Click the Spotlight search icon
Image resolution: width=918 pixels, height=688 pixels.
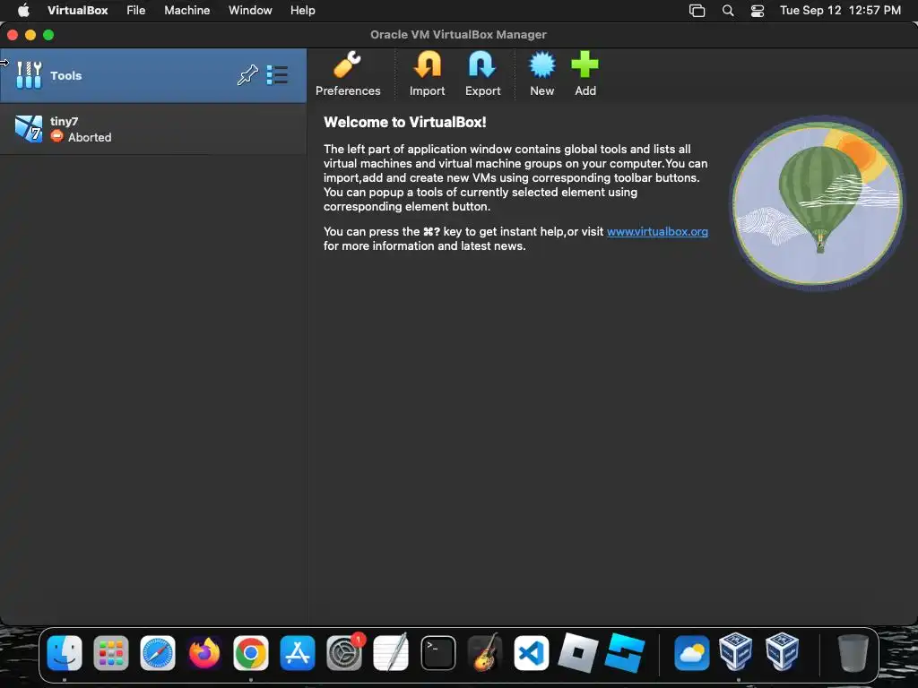(728, 11)
